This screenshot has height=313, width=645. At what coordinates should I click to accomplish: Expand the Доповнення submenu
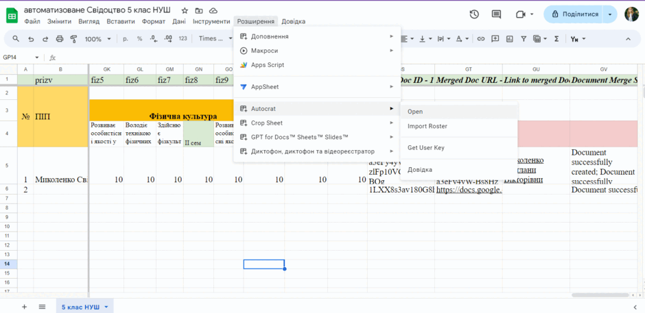pyautogui.click(x=317, y=36)
